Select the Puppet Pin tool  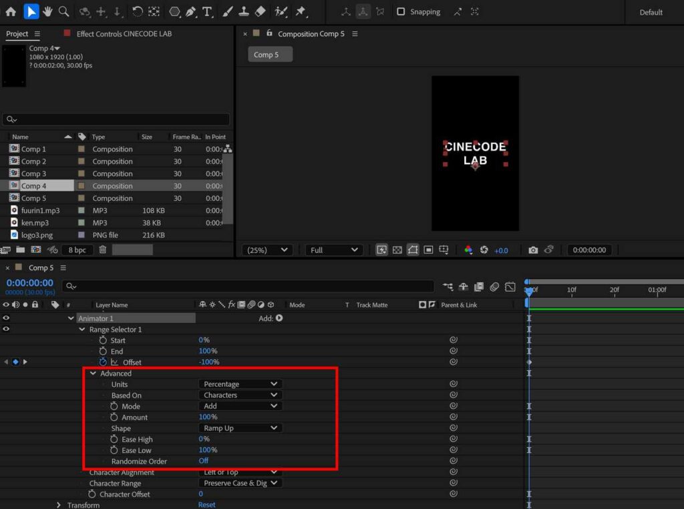pos(301,12)
